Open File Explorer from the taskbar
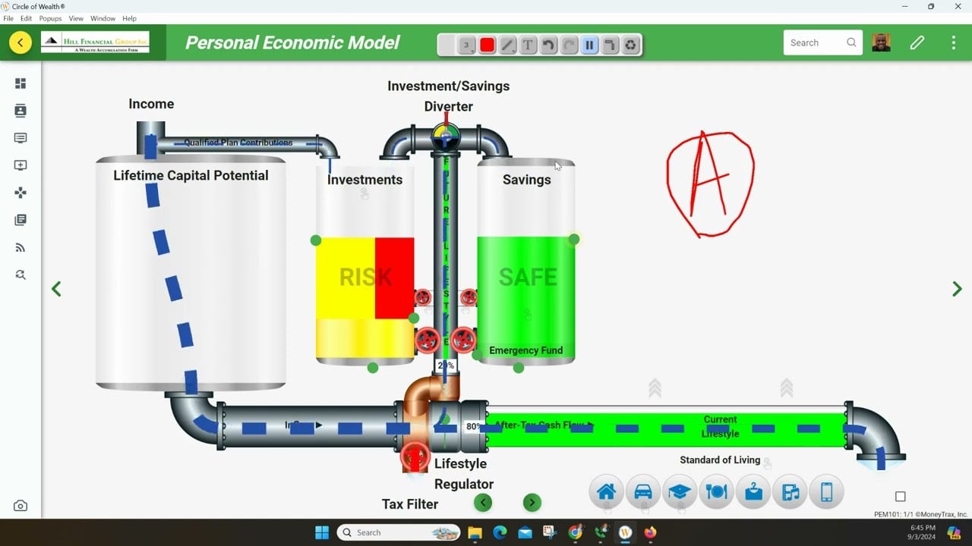The image size is (972, 546). click(475, 532)
